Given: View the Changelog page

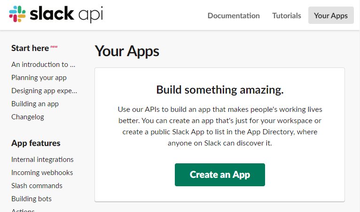Looking at the screenshot, I should pos(28,117).
